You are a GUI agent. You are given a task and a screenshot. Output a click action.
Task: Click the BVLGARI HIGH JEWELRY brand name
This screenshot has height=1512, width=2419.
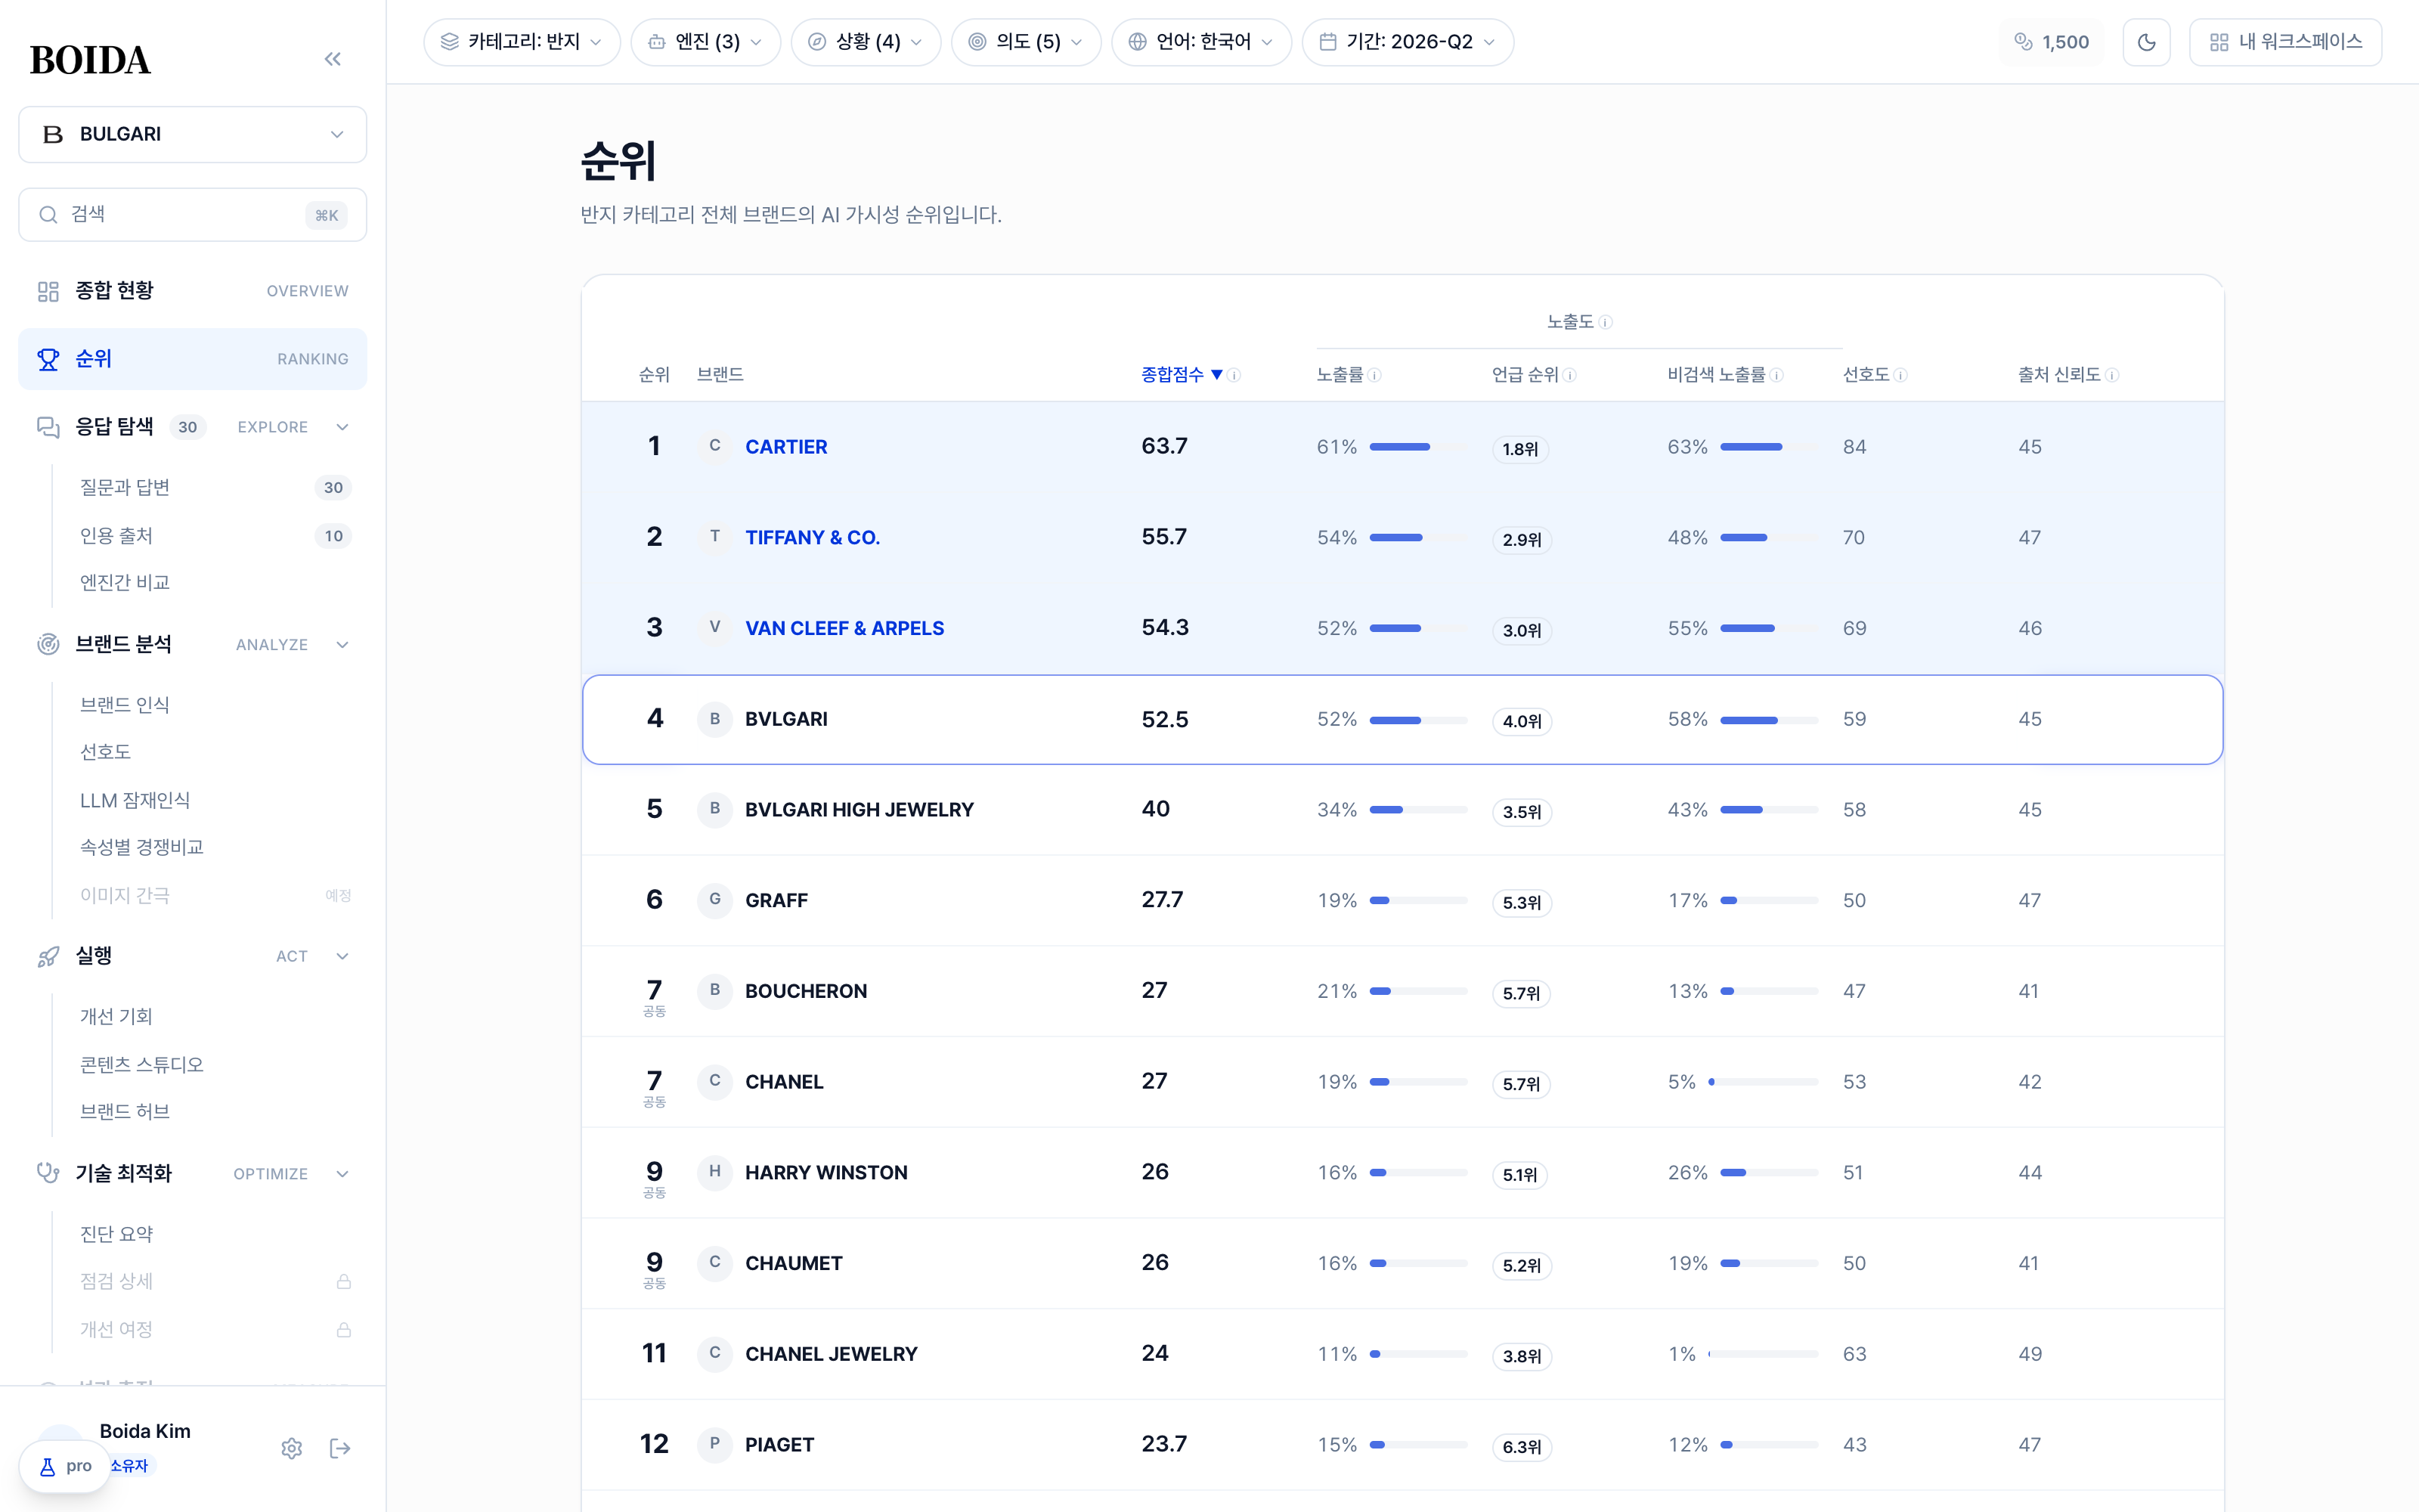[859, 810]
